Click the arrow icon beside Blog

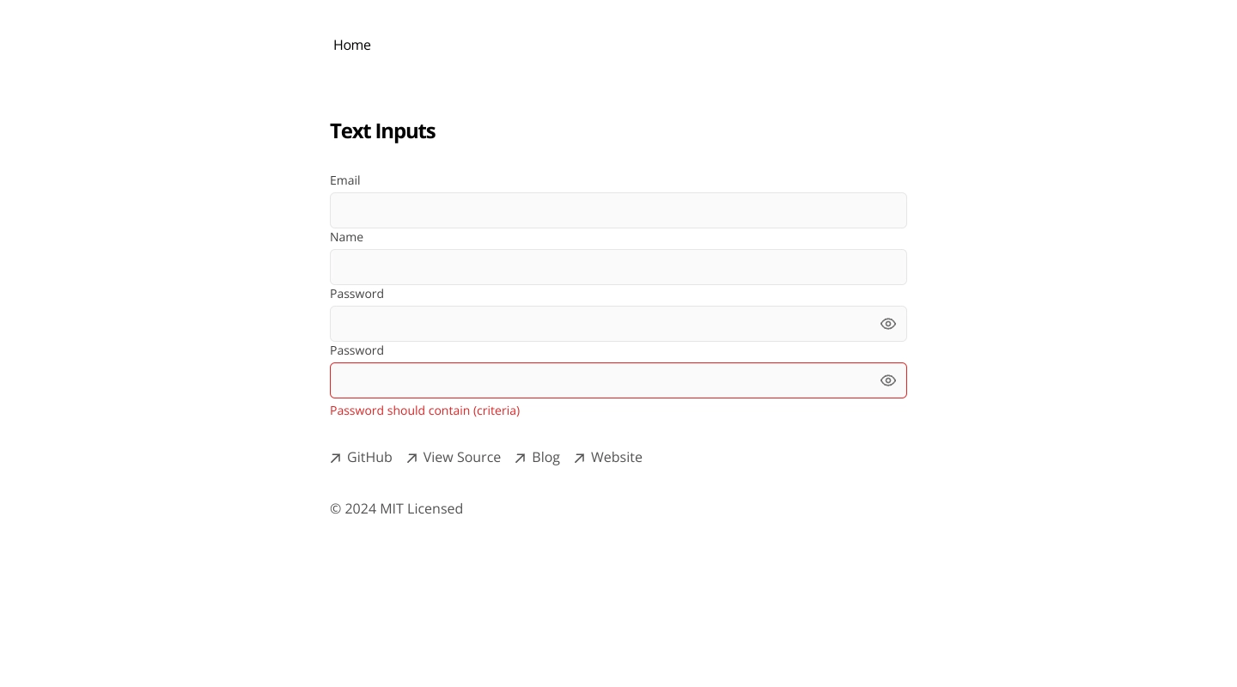(521, 459)
